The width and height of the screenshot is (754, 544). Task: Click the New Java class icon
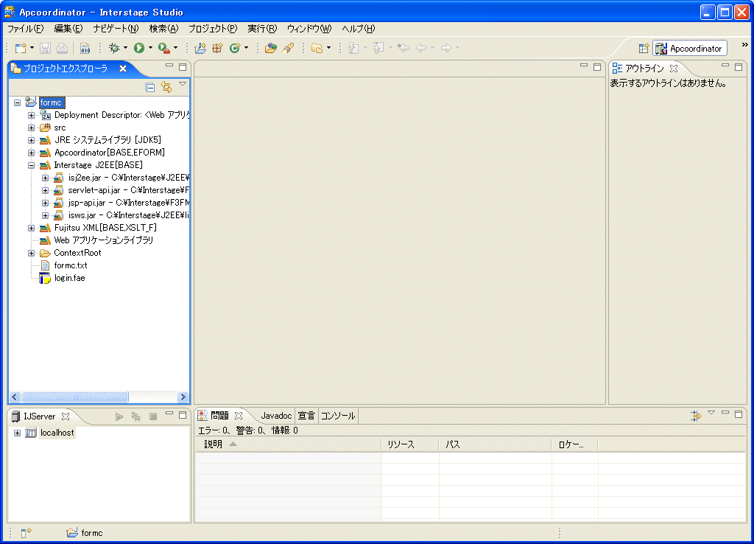pos(235,48)
